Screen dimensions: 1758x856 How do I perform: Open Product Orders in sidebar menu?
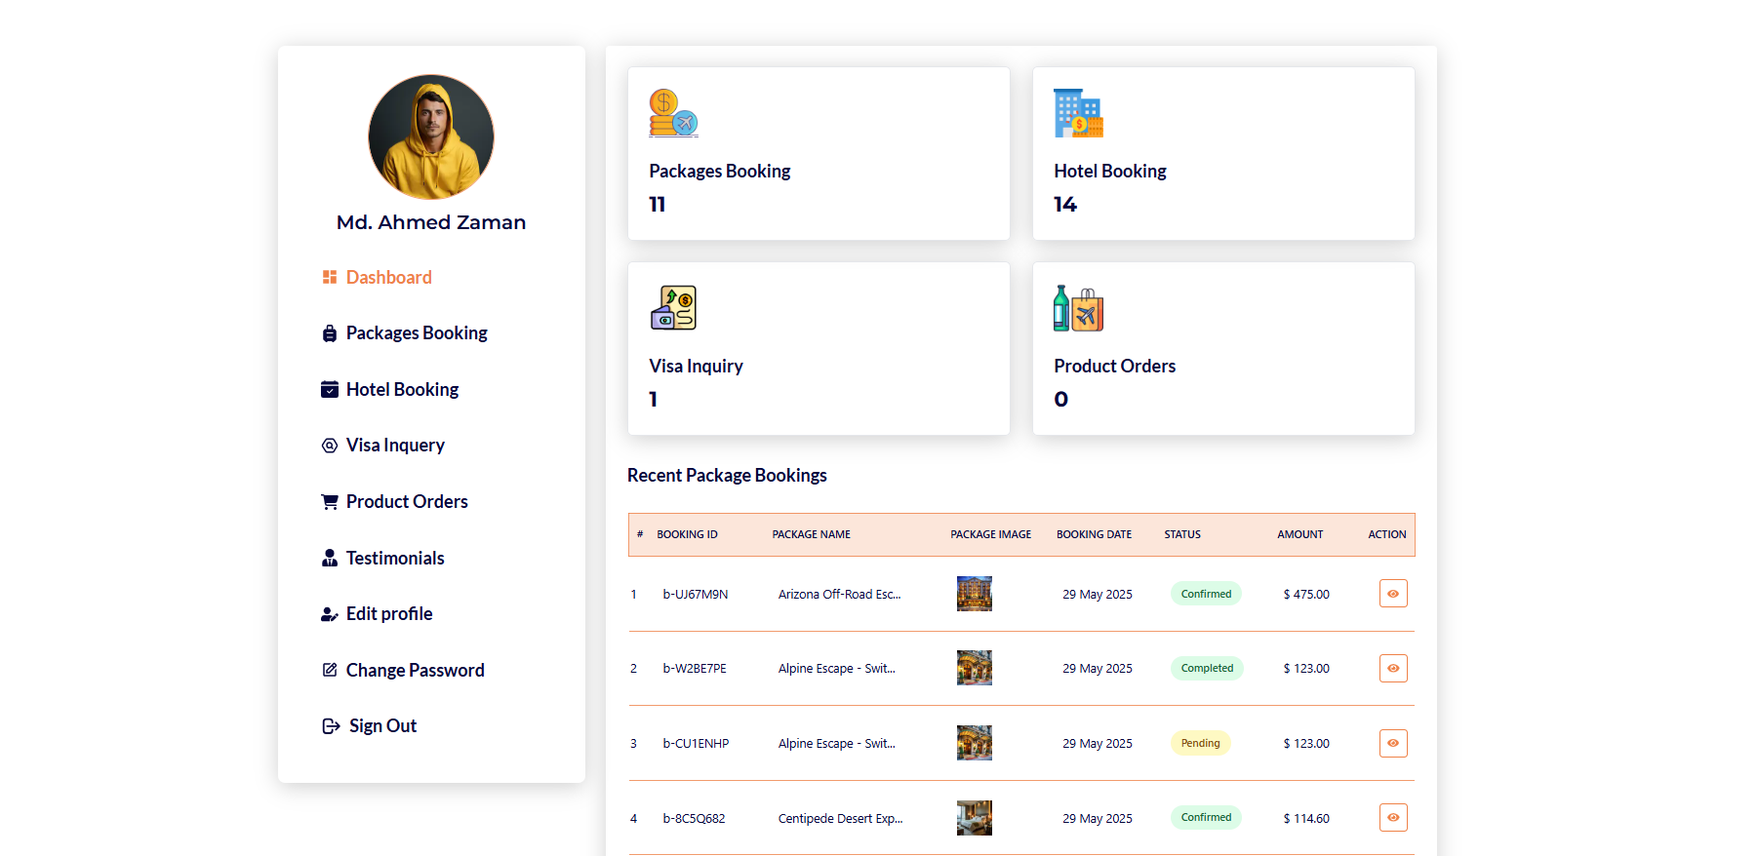coord(407,501)
